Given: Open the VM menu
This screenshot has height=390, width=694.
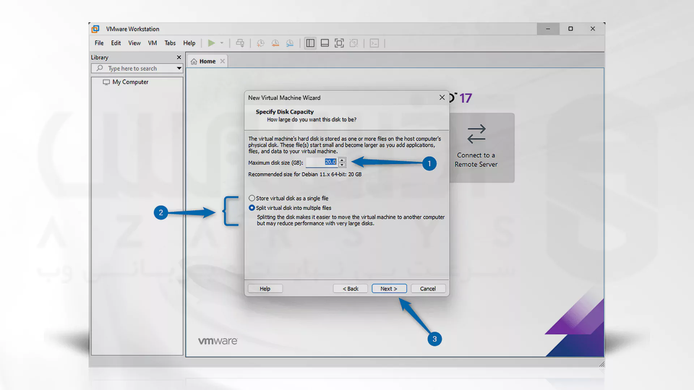Looking at the screenshot, I should (x=153, y=43).
